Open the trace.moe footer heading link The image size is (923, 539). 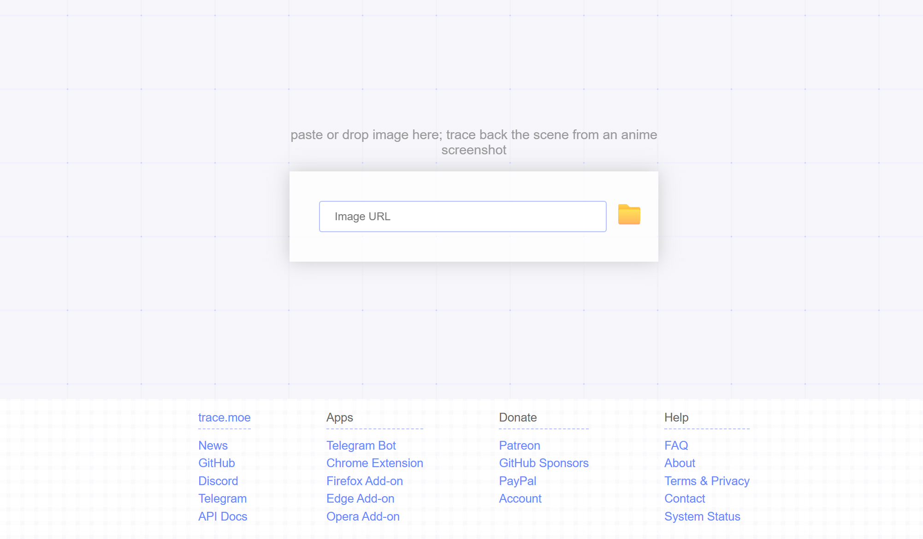224,417
